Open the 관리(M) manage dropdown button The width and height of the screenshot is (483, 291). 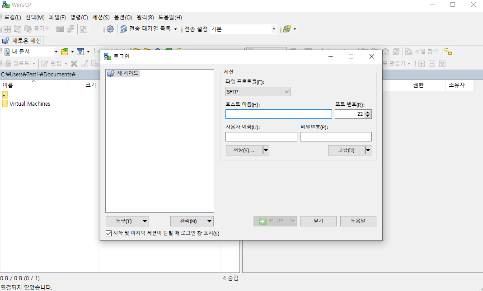pos(192,221)
